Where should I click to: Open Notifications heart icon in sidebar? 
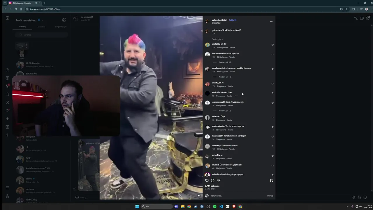tap(7, 111)
